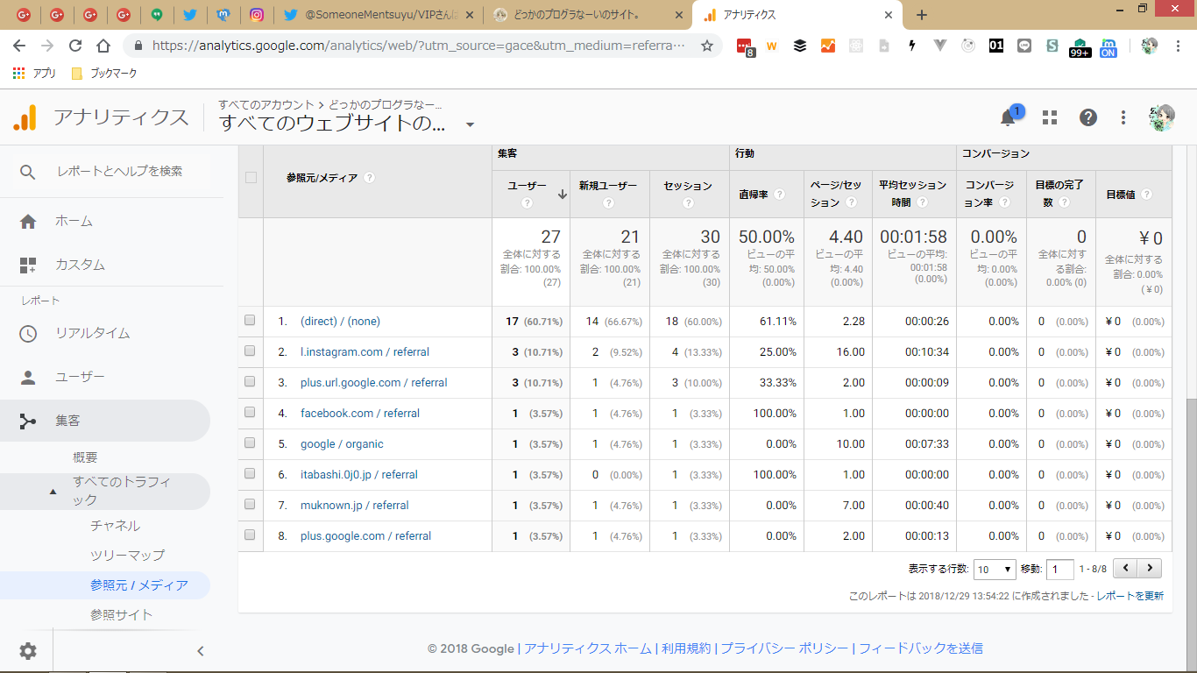Check the box for l.instagram.com / referral row
This screenshot has width=1197, height=673.
(250, 351)
